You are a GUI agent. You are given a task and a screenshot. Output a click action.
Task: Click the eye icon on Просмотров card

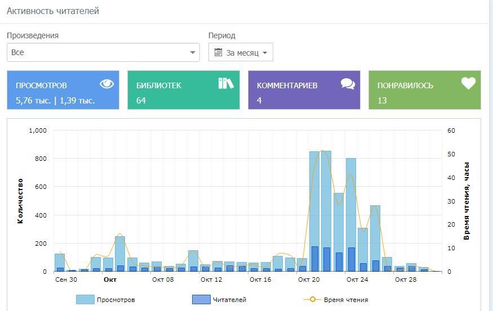point(106,84)
